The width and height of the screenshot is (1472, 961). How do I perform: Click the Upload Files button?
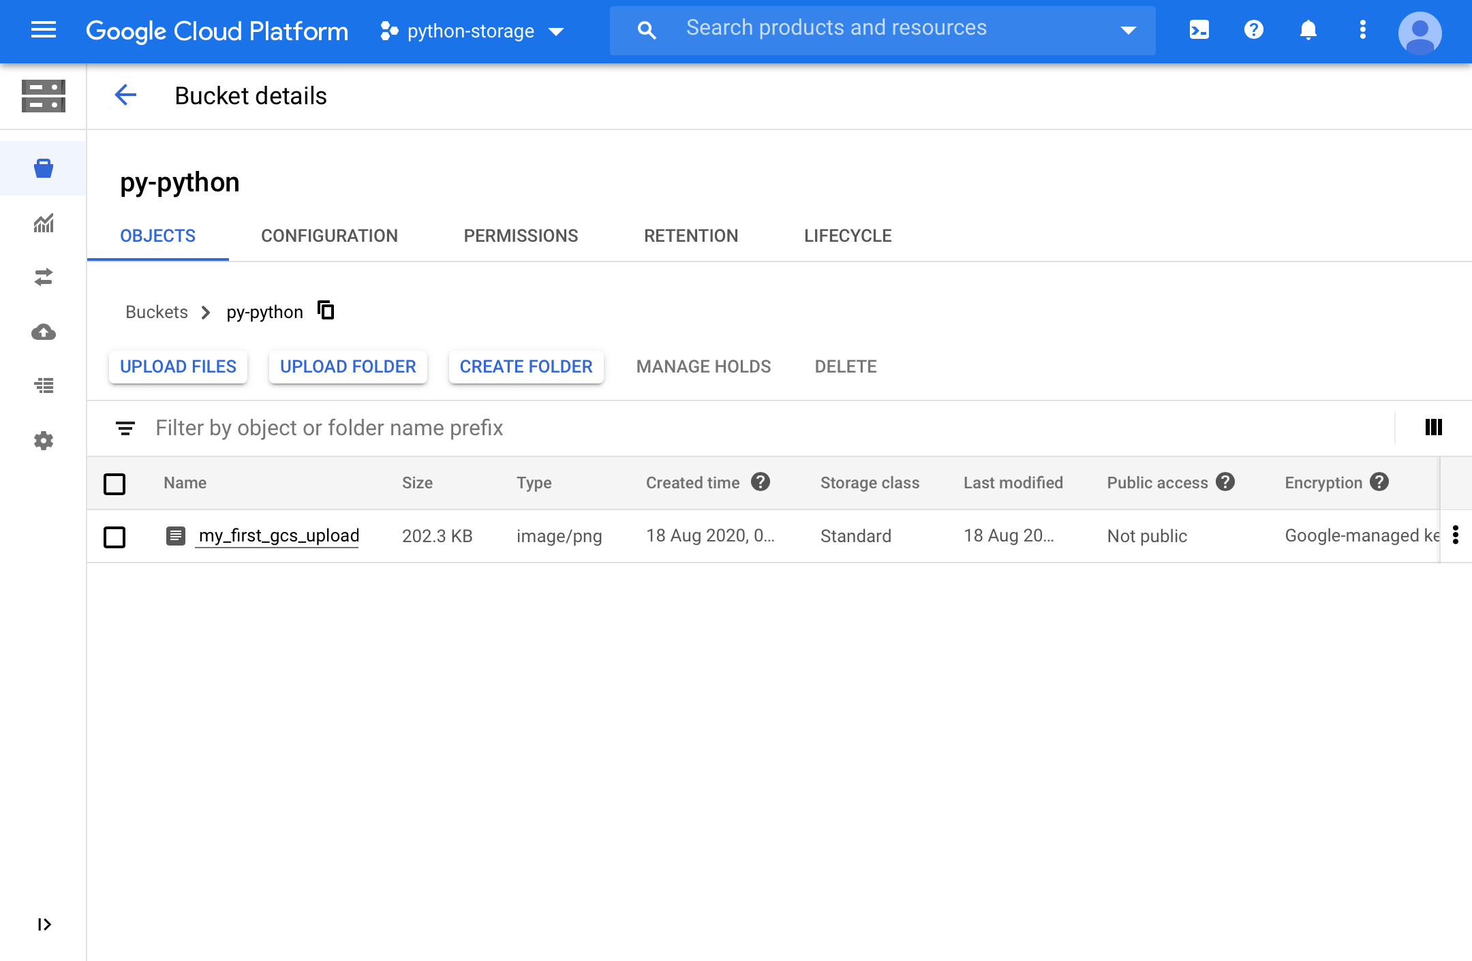click(178, 366)
